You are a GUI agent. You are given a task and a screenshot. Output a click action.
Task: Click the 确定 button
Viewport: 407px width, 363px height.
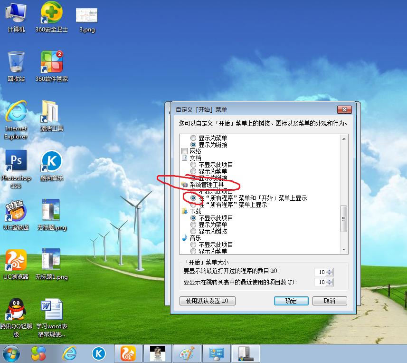[x=291, y=301]
